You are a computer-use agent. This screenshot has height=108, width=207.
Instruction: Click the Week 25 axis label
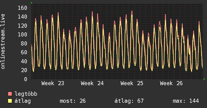[x=132, y=83]
